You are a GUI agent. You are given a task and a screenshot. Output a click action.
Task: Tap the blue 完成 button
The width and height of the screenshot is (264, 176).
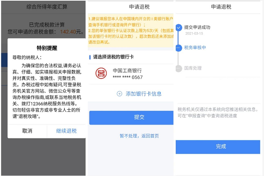(218, 147)
